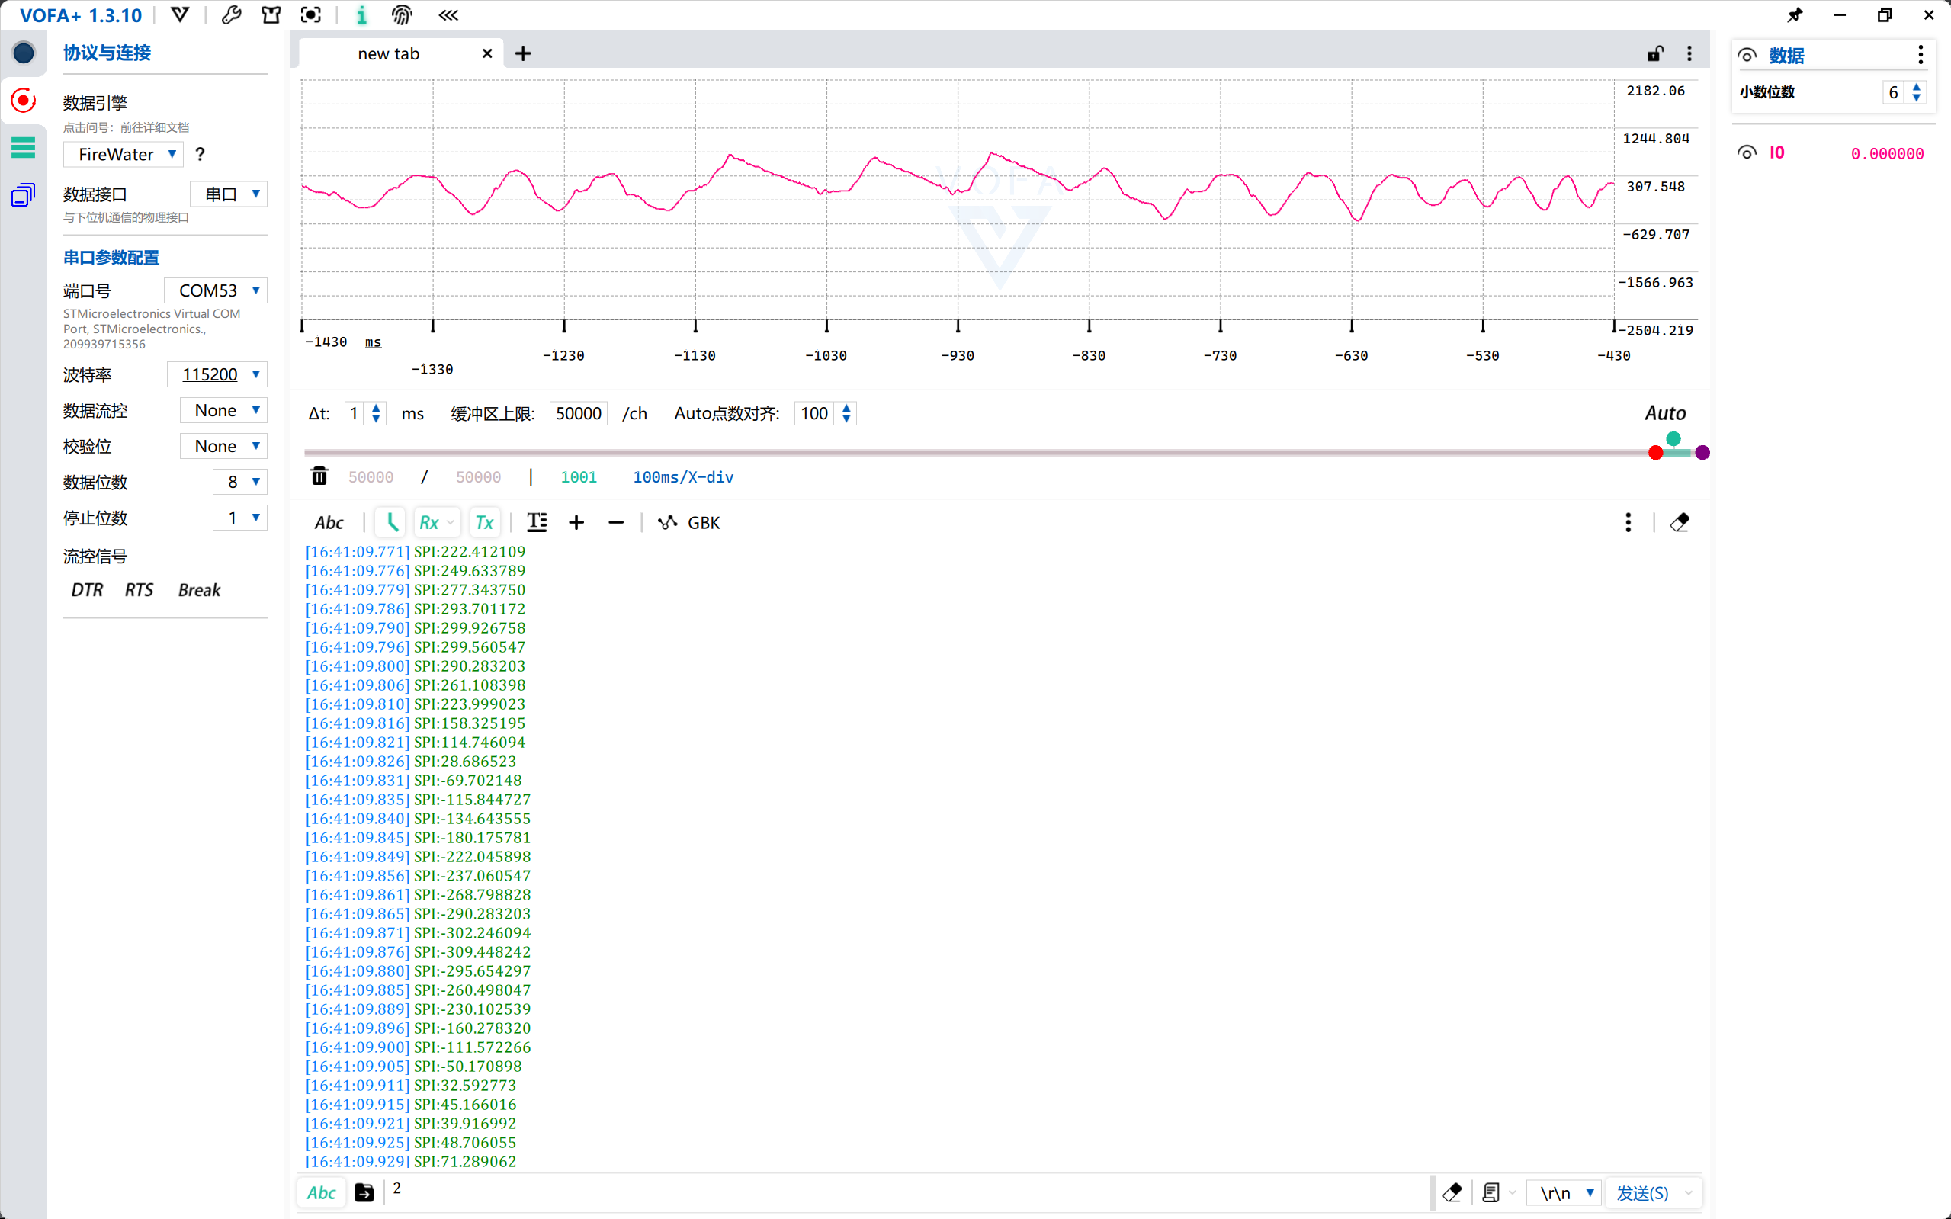Open the tab's three-dot options menu
This screenshot has height=1219, width=1951.
click(x=1689, y=53)
